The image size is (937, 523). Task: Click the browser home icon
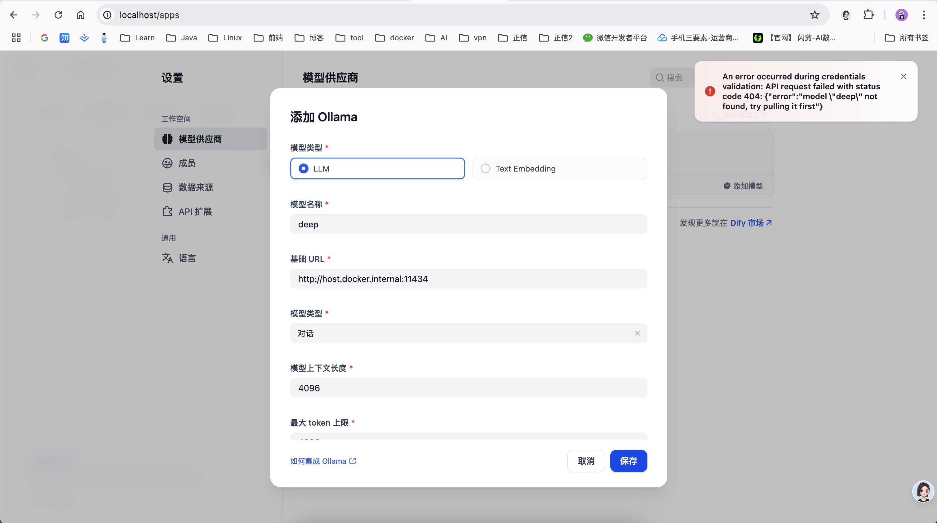coord(80,15)
